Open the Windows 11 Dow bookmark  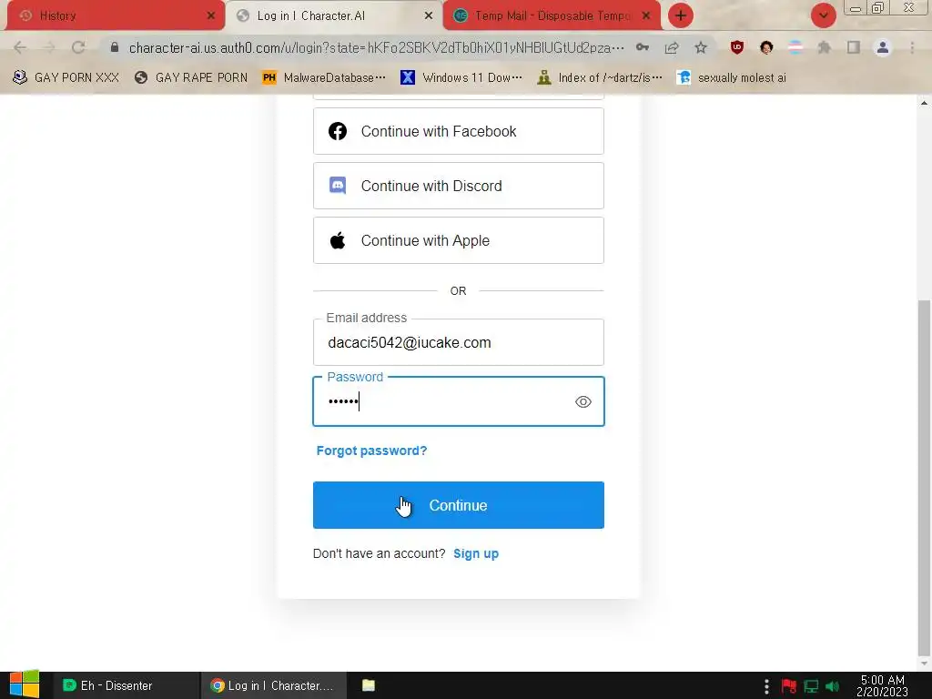coord(461,77)
